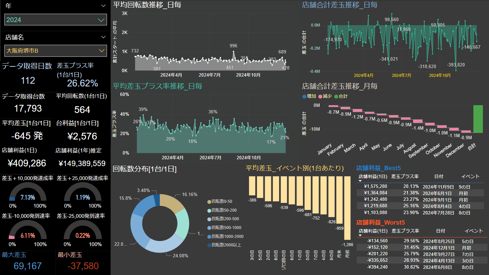
Task: Toggle the 回転数200-500 legend entry
Action: pos(226,219)
